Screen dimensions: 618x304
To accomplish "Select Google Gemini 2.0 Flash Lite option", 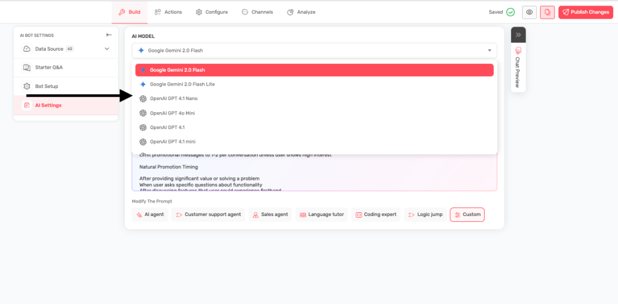I will 182,84.
